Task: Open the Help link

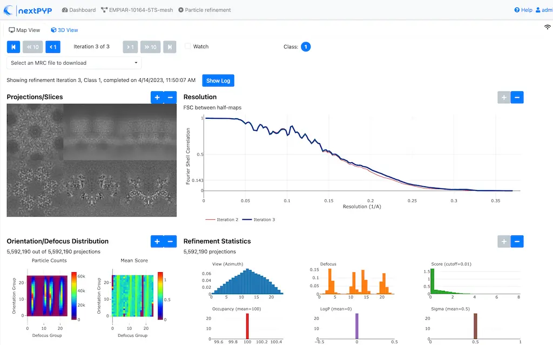Action: [x=523, y=10]
